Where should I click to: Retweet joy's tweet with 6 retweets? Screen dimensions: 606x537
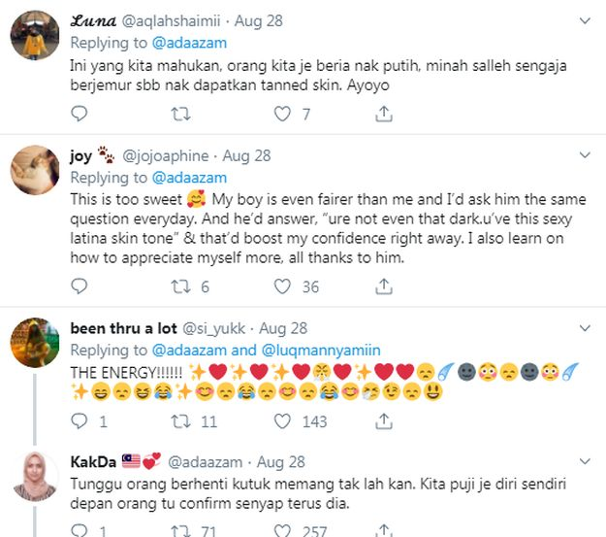[x=180, y=286]
